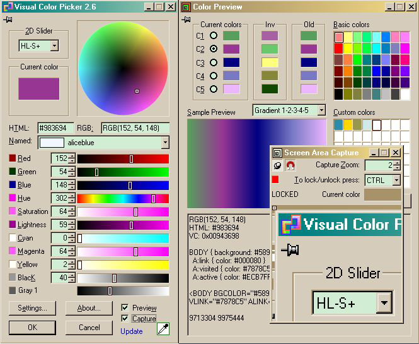419x344 pixels.
Task: Open the lock/unlock key CTRL dropdown
Action: [397, 180]
